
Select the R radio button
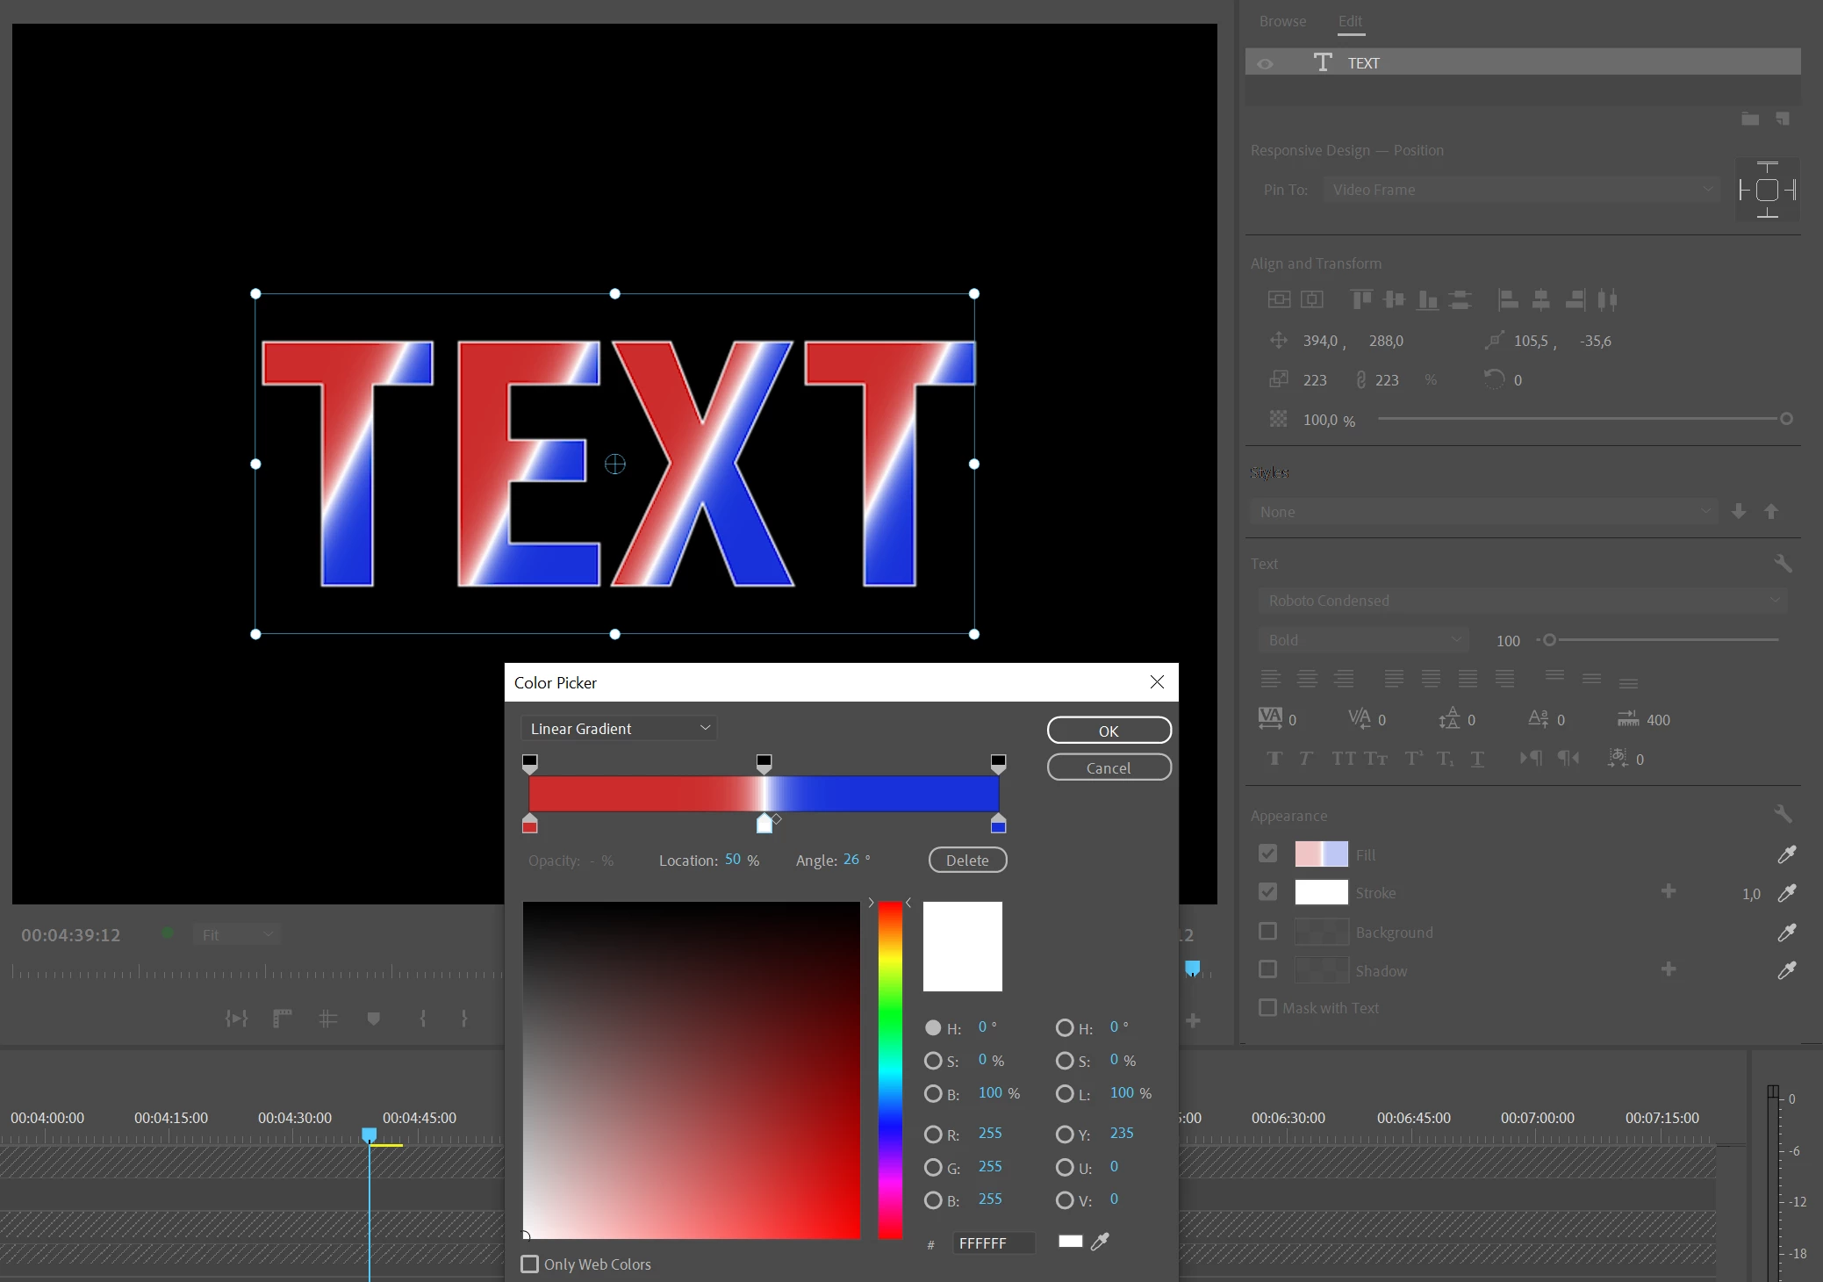pyautogui.click(x=933, y=1134)
